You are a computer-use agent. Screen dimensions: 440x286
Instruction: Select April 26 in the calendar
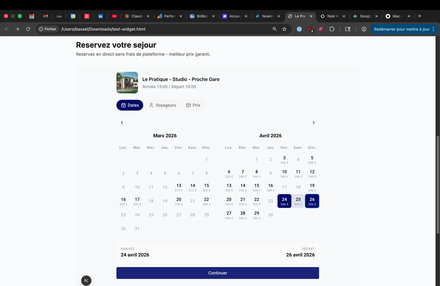[x=312, y=201]
